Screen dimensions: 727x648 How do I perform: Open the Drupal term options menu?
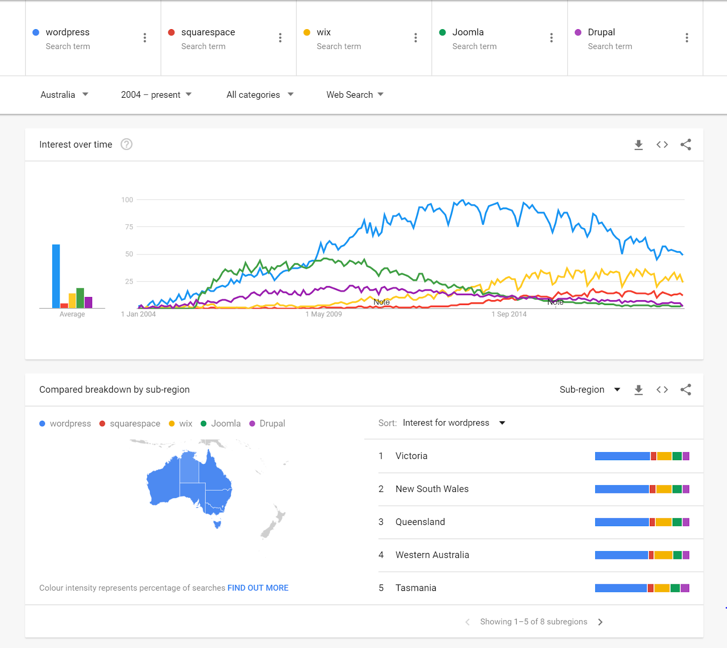tap(687, 38)
